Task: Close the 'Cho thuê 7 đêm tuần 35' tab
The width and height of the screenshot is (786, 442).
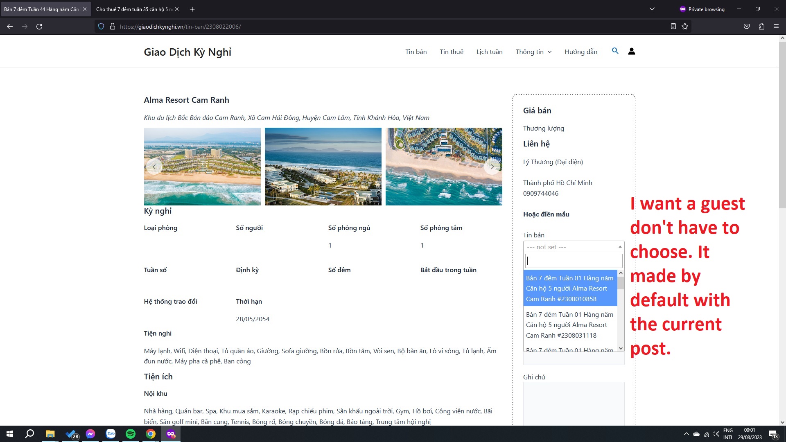Action: click(x=177, y=9)
